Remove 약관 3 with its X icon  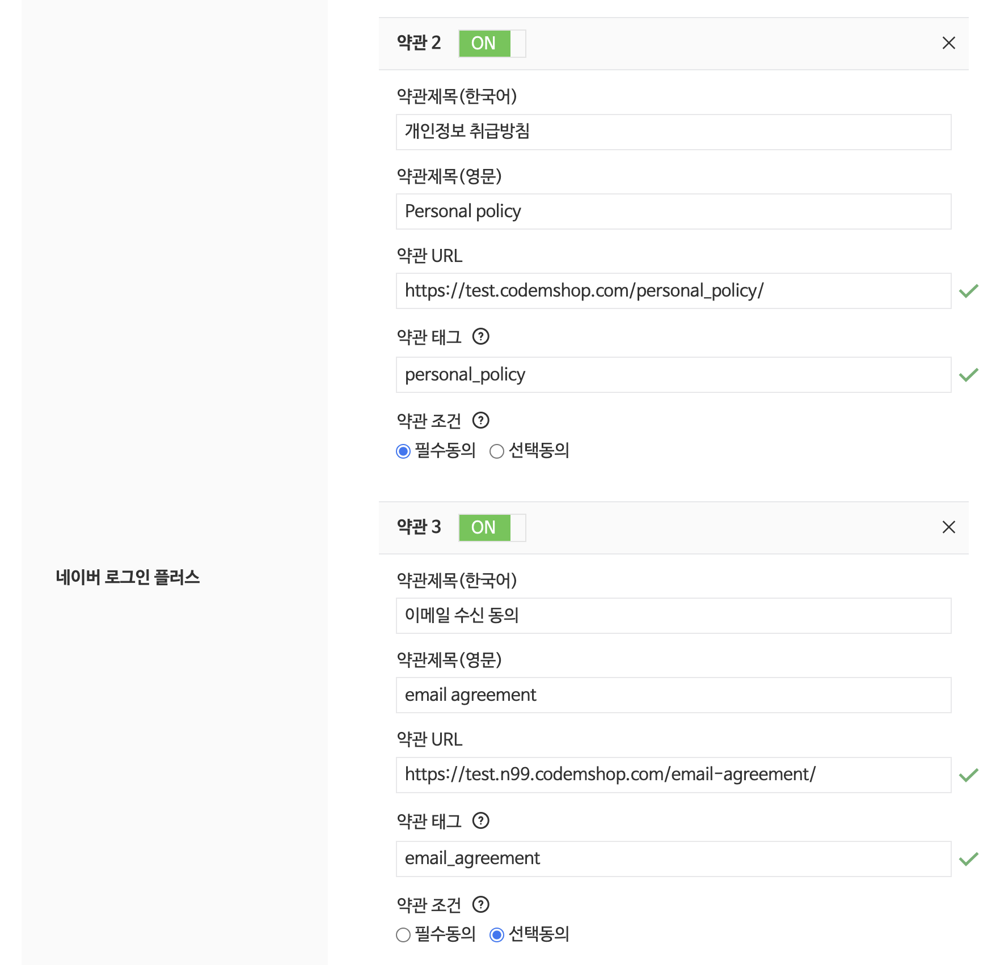click(948, 527)
